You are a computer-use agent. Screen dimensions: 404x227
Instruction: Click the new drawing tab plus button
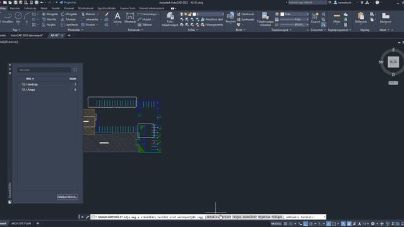[x=69, y=35]
